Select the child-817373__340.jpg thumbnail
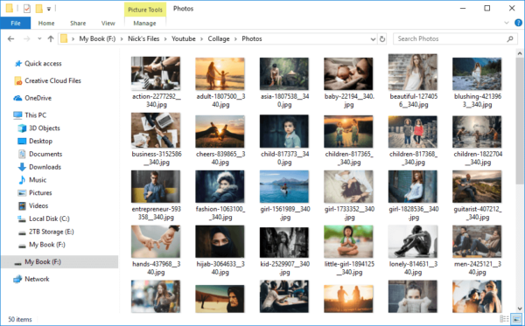 tap(284, 131)
